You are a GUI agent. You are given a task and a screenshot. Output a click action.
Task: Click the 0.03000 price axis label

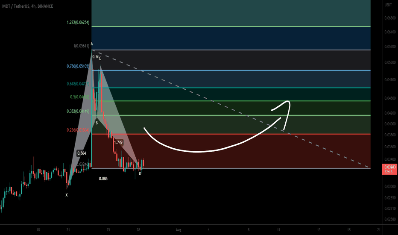pos(390,186)
